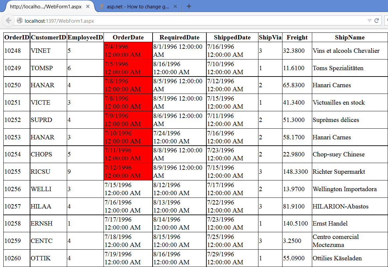The width and height of the screenshot is (388, 267).
Task: Click the HILAA customer cell
Action: pyautogui.click(x=48, y=206)
